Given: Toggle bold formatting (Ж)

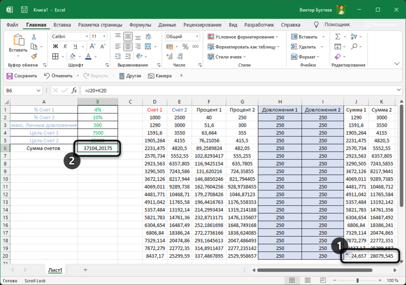Looking at the screenshot, I should point(55,47).
